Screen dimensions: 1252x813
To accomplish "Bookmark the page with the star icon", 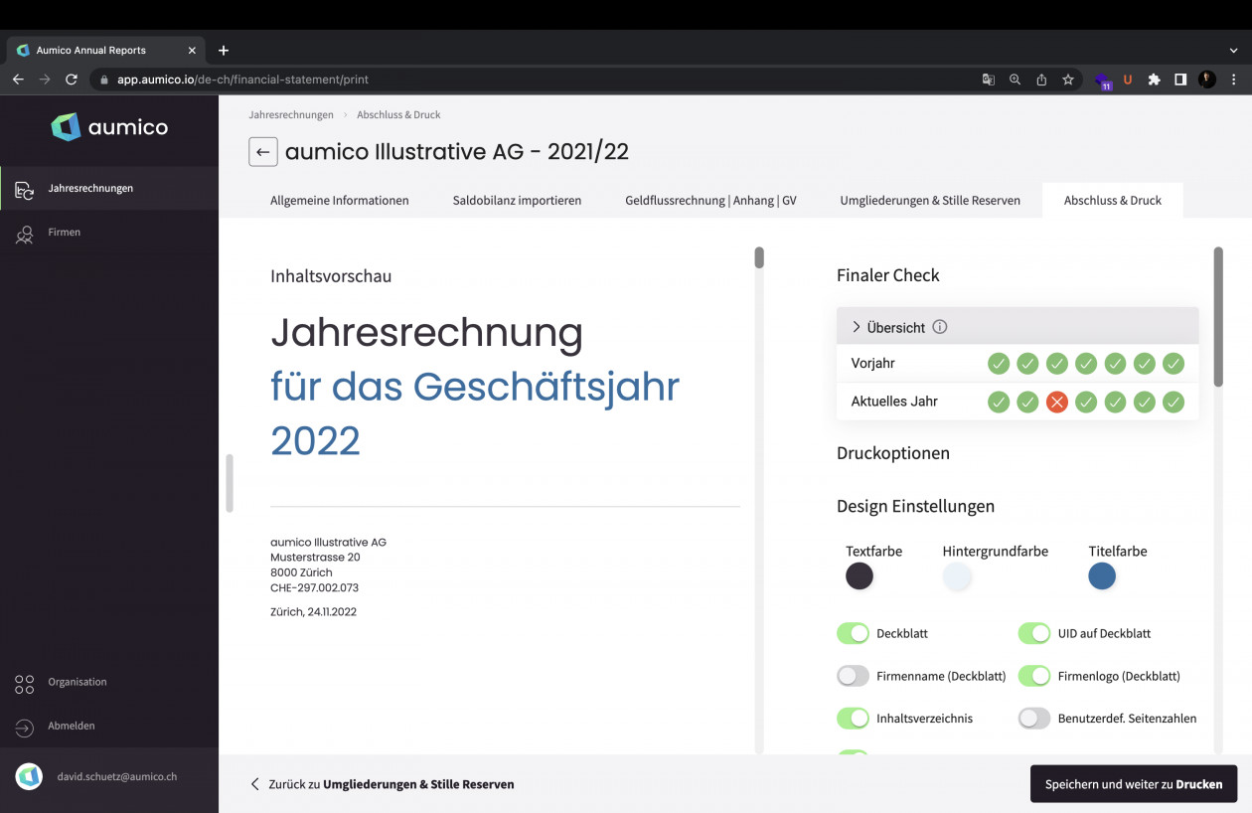I will pyautogui.click(x=1068, y=80).
